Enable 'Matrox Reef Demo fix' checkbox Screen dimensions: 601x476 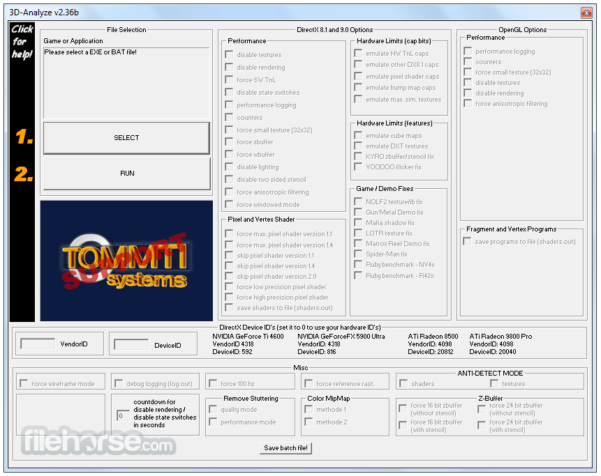(x=358, y=243)
